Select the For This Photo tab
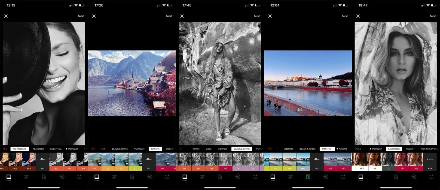Viewport: 440px width, 190px height. (430, 149)
